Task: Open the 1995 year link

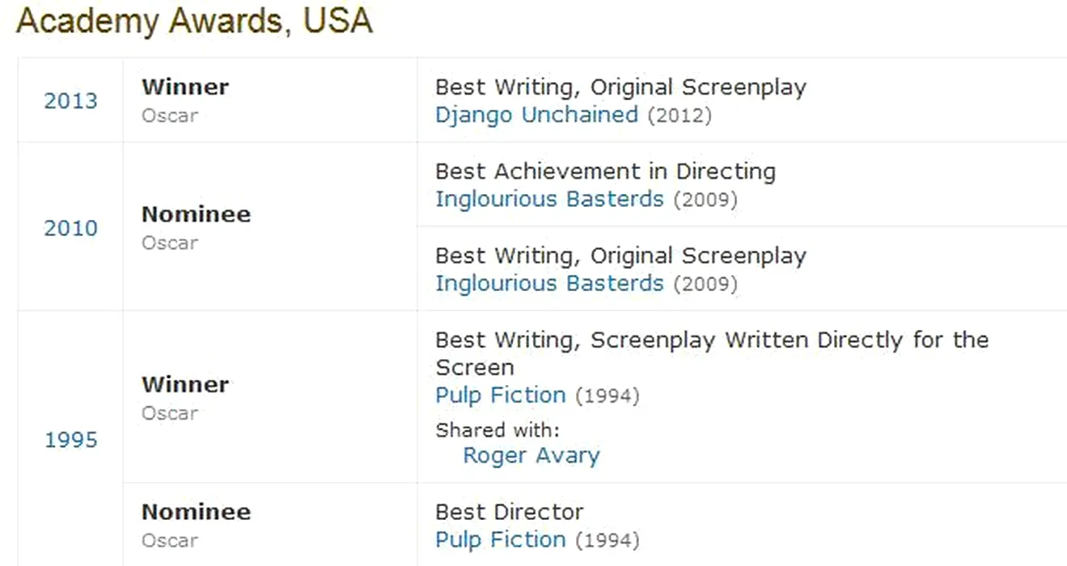Action: point(70,440)
